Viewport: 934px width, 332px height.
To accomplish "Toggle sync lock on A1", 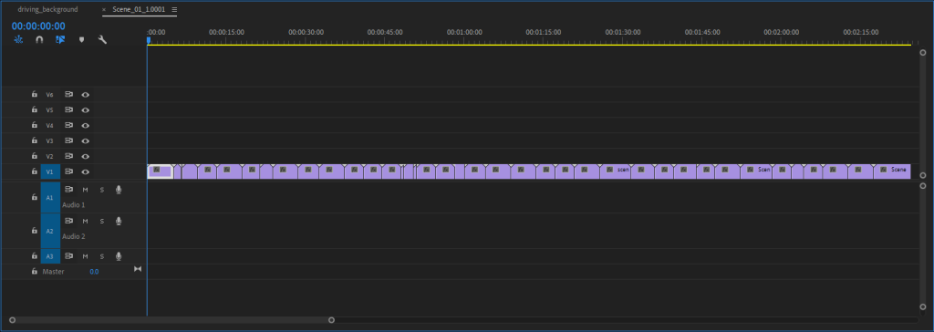I will click(68, 190).
